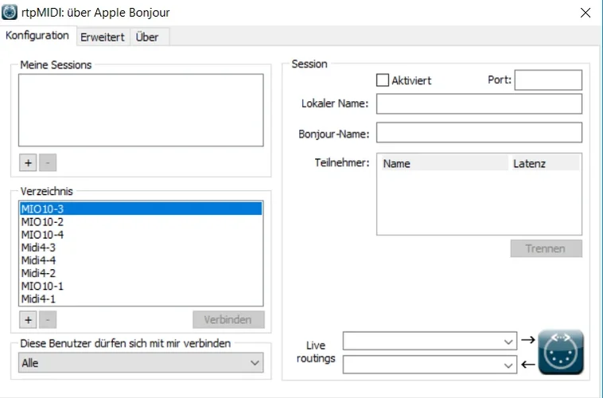Viewport: 603px width, 398px height.
Task: Open the Alle allowed-users dropdown
Action: 141,363
